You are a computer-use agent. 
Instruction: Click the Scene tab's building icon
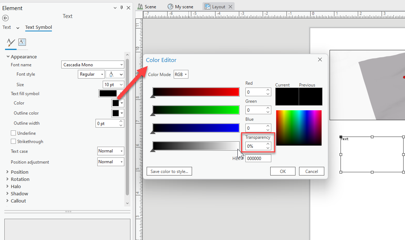[x=140, y=6]
